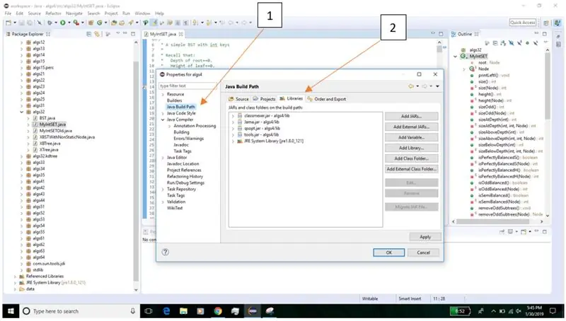Viewport: 566px width, 321px height.
Task: Open the File menu
Action: tap(8, 13)
